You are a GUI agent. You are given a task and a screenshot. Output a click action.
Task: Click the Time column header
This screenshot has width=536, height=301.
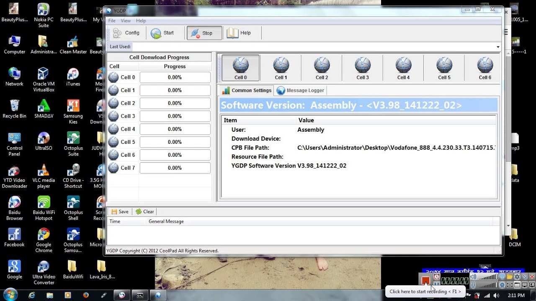tap(127, 222)
